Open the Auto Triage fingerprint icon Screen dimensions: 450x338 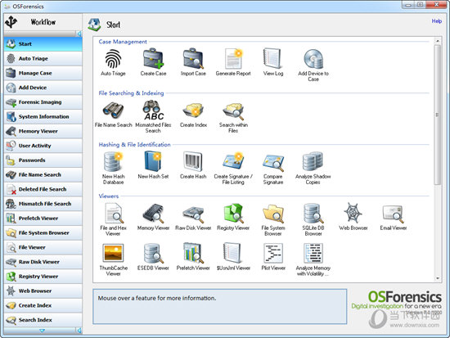[x=113, y=59]
